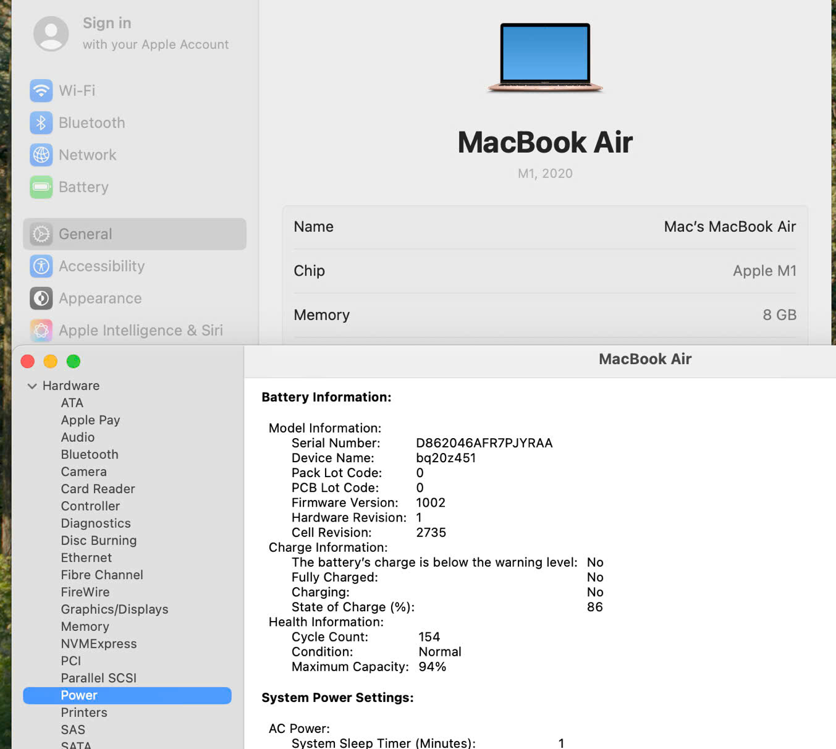This screenshot has width=836, height=749.
Task: Open Apple Intelligence & Siri icon
Action: pos(41,331)
